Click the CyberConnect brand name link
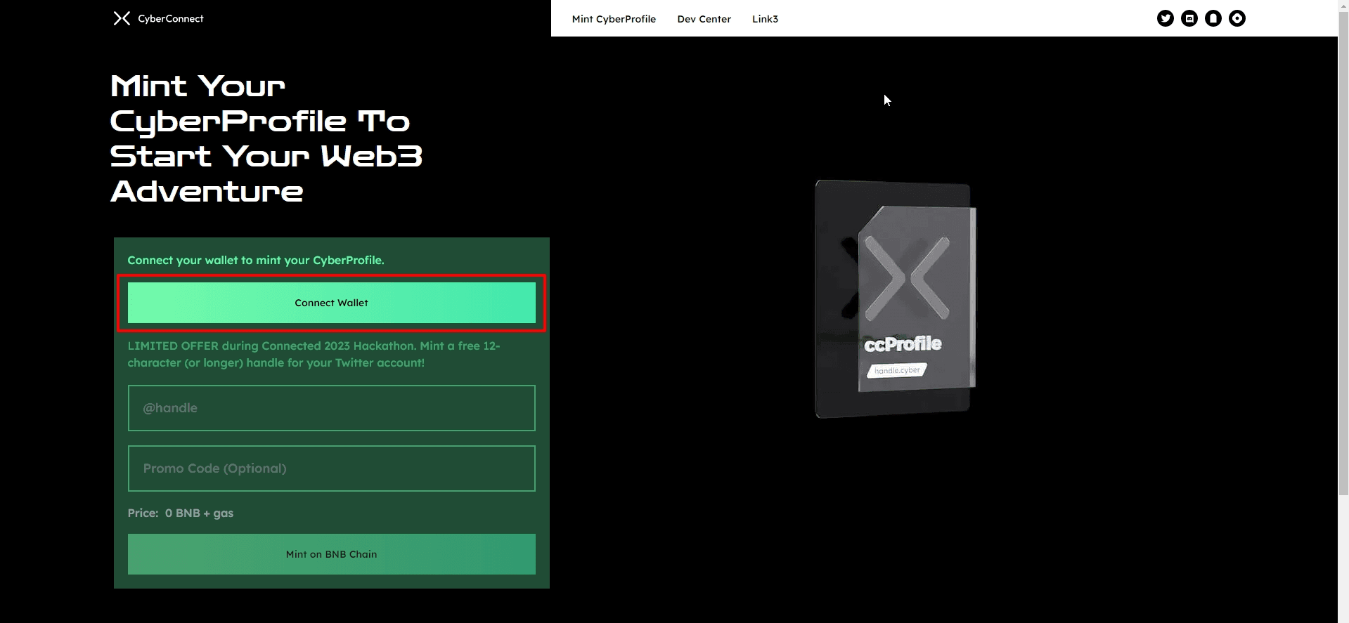 (x=170, y=19)
